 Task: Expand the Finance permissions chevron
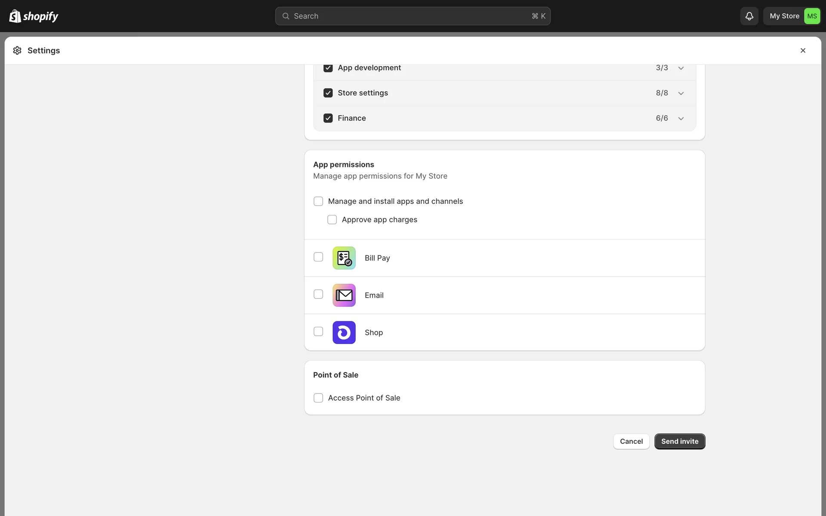click(681, 119)
